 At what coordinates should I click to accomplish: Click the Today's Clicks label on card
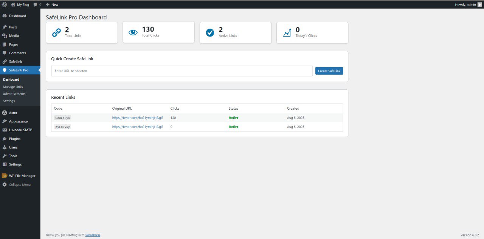[x=306, y=36]
